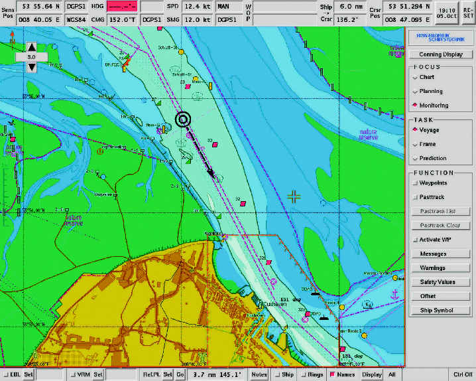Decrease chart scale with down arrow
Viewport: 476px width, 381px height.
32,67
